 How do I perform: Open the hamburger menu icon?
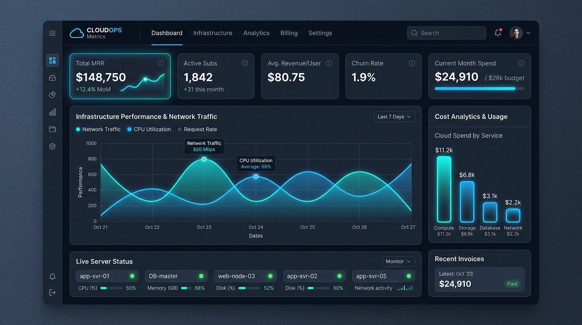point(52,33)
